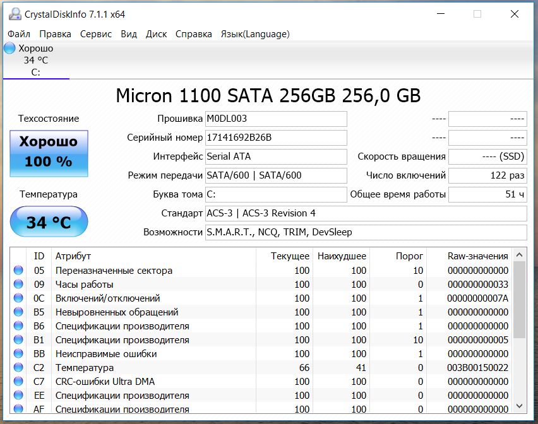Click status icon in the B1 attribute row
This screenshot has width=538, height=424.
[x=18, y=339]
